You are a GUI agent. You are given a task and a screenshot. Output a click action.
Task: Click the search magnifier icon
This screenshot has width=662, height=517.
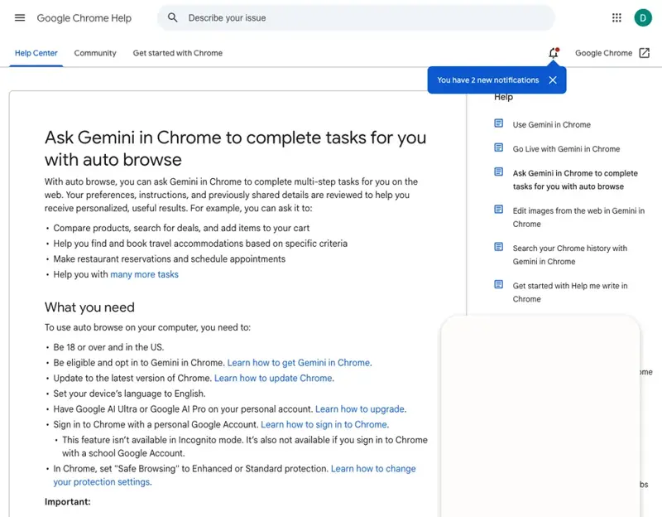point(173,17)
